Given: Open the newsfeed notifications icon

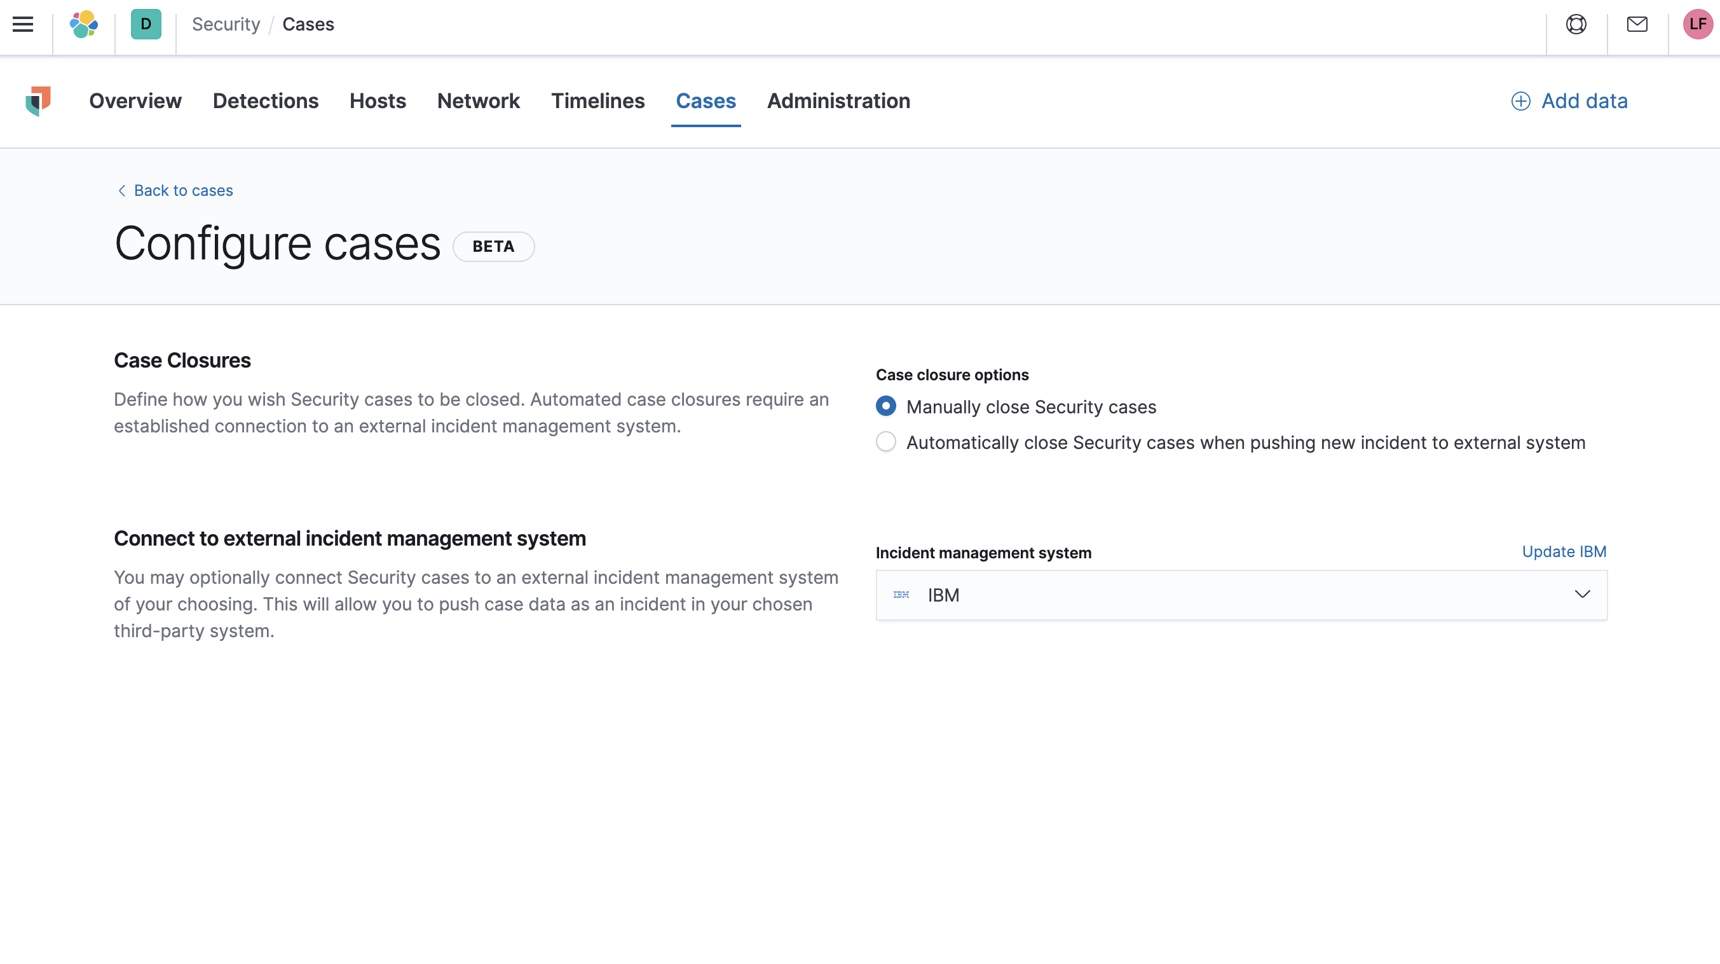Looking at the screenshot, I should (x=1637, y=25).
